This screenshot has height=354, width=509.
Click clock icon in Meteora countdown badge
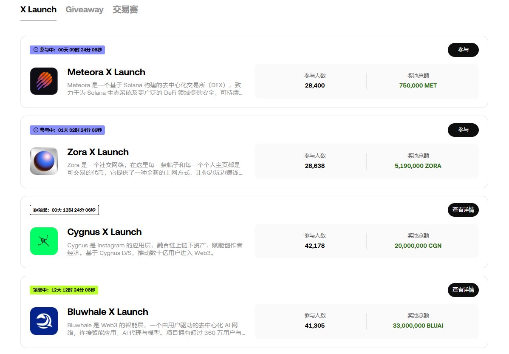point(36,50)
